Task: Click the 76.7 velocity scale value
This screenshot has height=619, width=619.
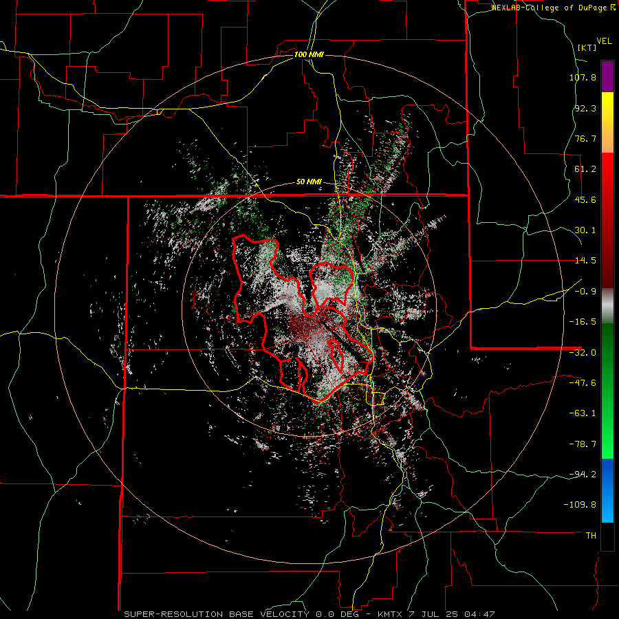Action: tap(585, 138)
